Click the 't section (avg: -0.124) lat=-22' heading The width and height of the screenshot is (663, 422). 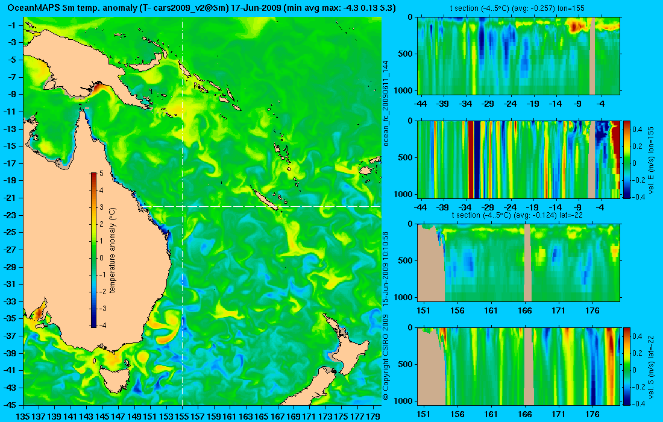tap(518, 215)
